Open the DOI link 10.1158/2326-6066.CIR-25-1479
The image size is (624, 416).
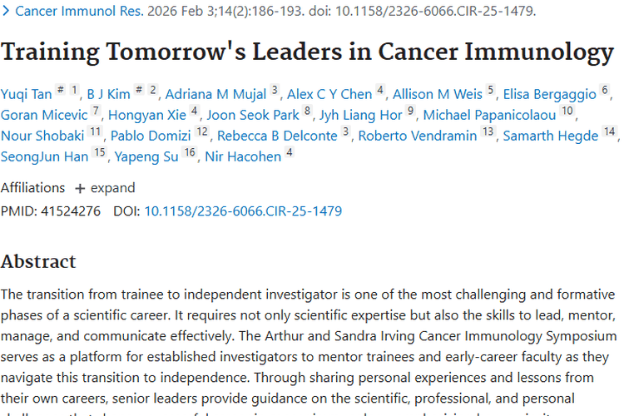pos(243,211)
